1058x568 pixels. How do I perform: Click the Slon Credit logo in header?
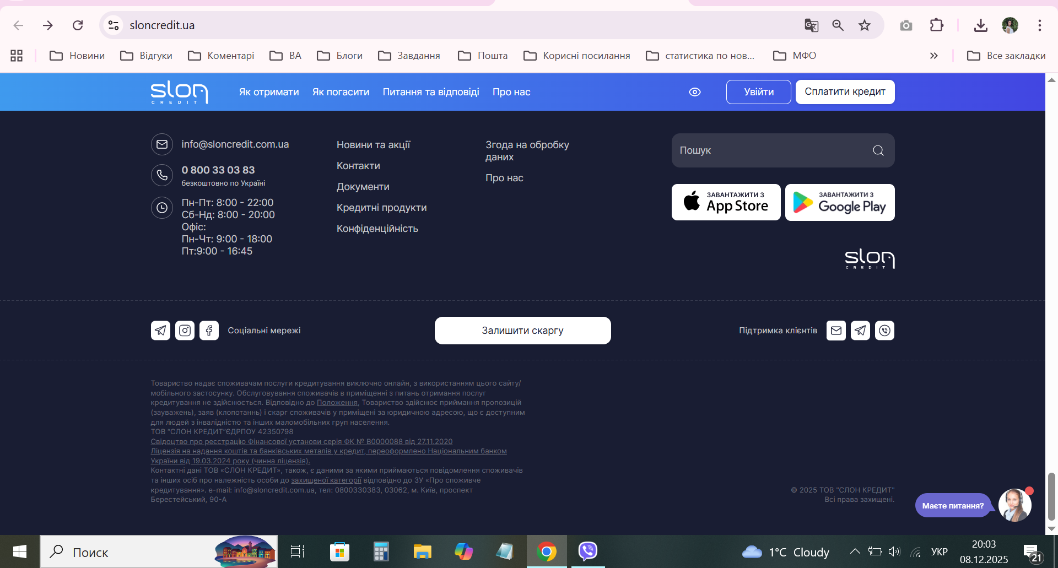pos(179,93)
